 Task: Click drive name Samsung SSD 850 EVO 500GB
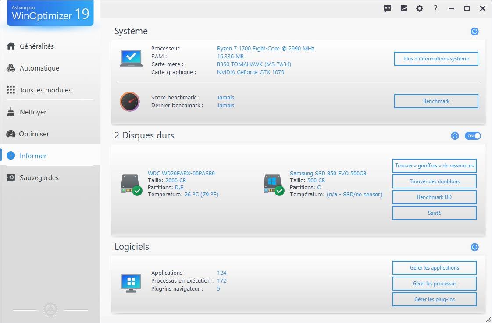pyautogui.click(x=328, y=174)
